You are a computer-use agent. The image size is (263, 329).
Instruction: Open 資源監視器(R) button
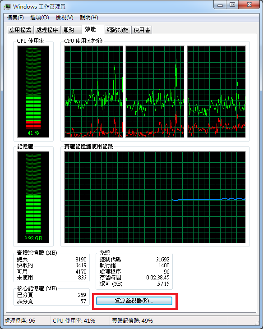[134, 301]
